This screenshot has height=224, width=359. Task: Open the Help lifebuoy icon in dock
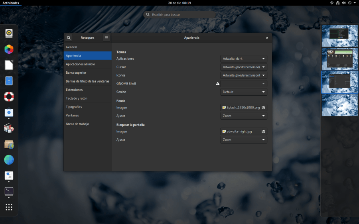coord(9,96)
